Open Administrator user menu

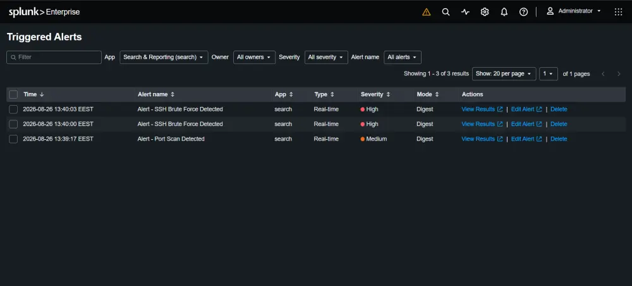[x=574, y=11]
